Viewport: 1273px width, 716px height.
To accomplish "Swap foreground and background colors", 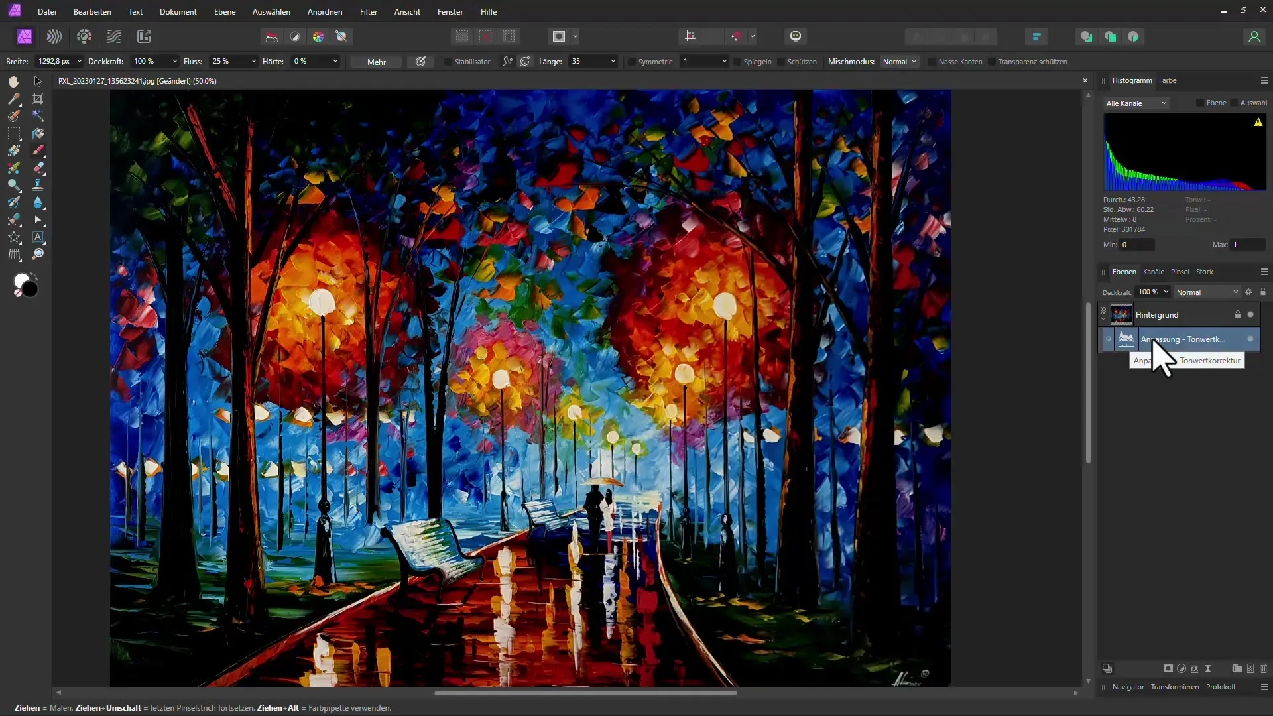I will 34,275.
